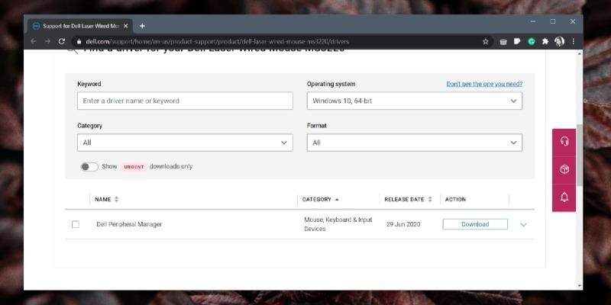This screenshot has height=305, width=611.
Task: Maximize the Chrome window
Action: pyautogui.click(x=553, y=21)
